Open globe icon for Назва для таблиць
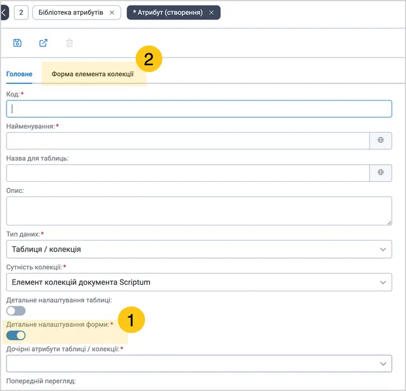Screen dimensions: 406x391 click(381, 173)
